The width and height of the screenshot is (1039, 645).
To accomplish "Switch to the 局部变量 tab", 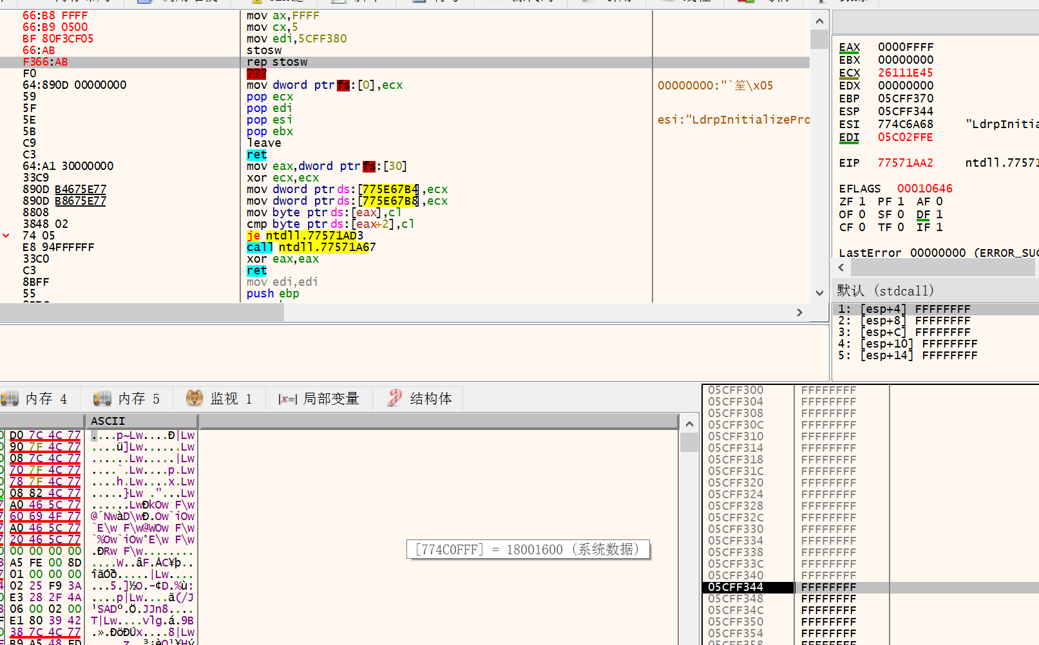I will [x=319, y=399].
